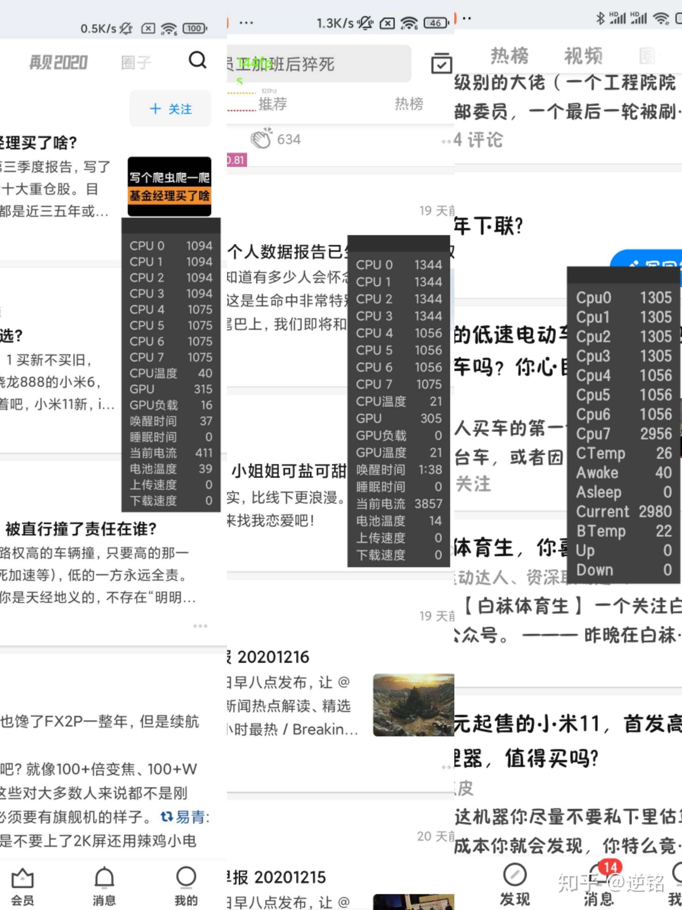Viewport: 682px width, 910px height.
Task: Select CPU温度 40 row in left overlay
Action: (171, 373)
